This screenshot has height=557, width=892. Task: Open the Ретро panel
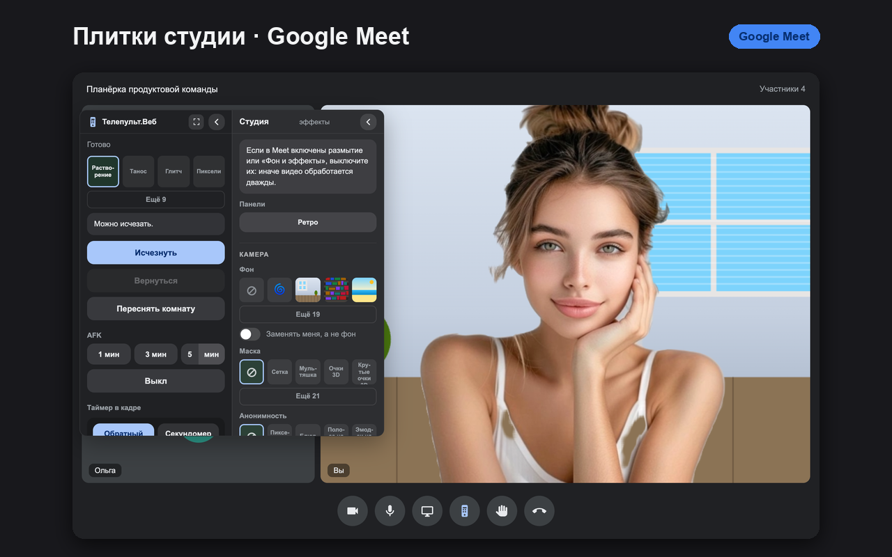pyautogui.click(x=308, y=223)
